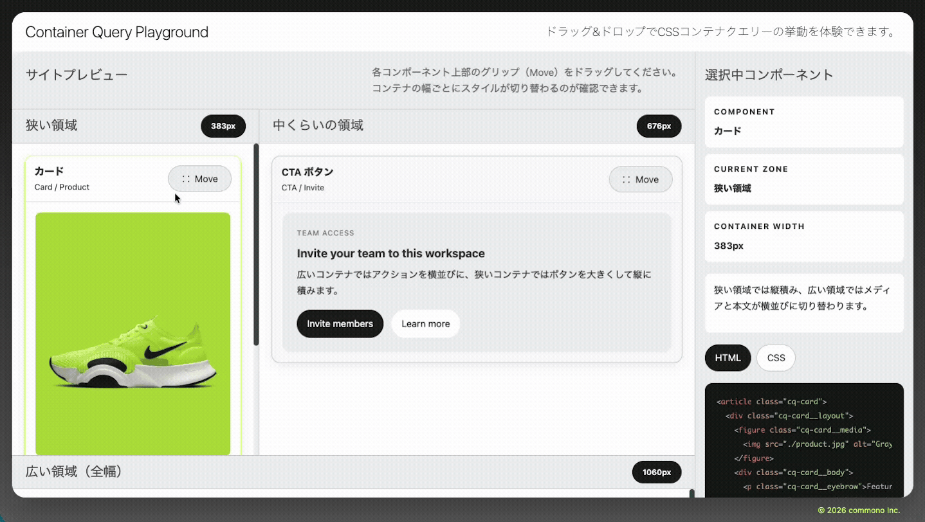The height and width of the screenshot is (522, 925).
Task: Click the green sneaker product image
Action: (133, 334)
